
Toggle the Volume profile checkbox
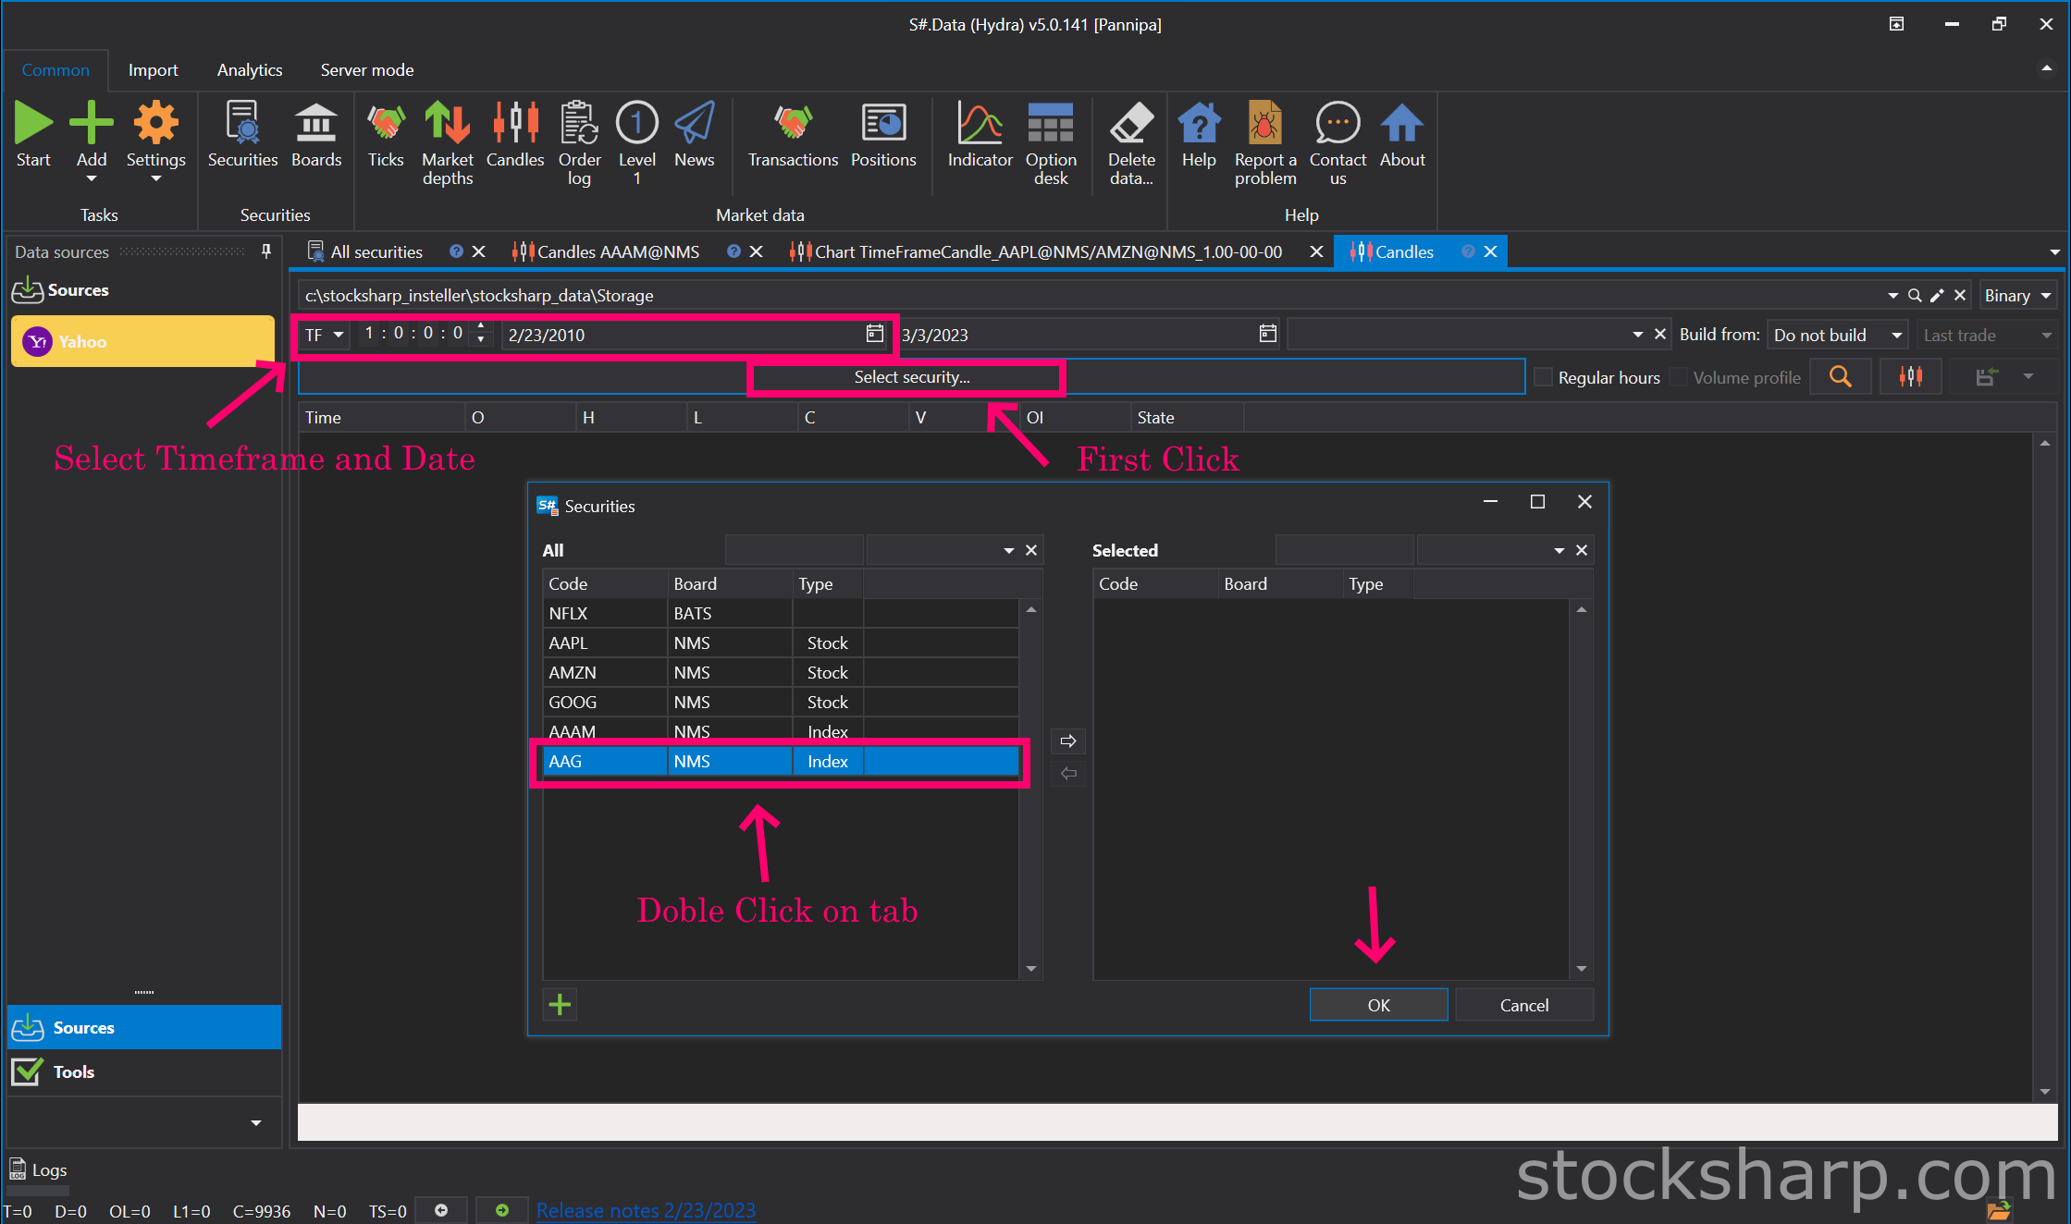click(x=1679, y=377)
